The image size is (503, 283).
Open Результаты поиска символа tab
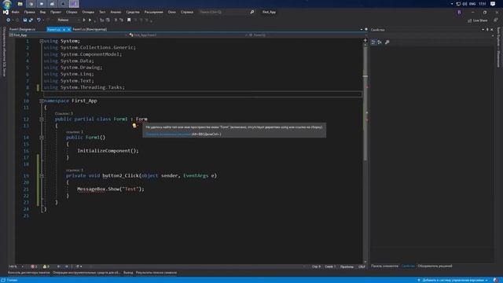pyautogui.click(x=156, y=273)
